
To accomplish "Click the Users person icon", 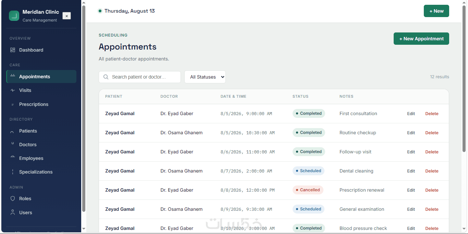I will pos(13,212).
